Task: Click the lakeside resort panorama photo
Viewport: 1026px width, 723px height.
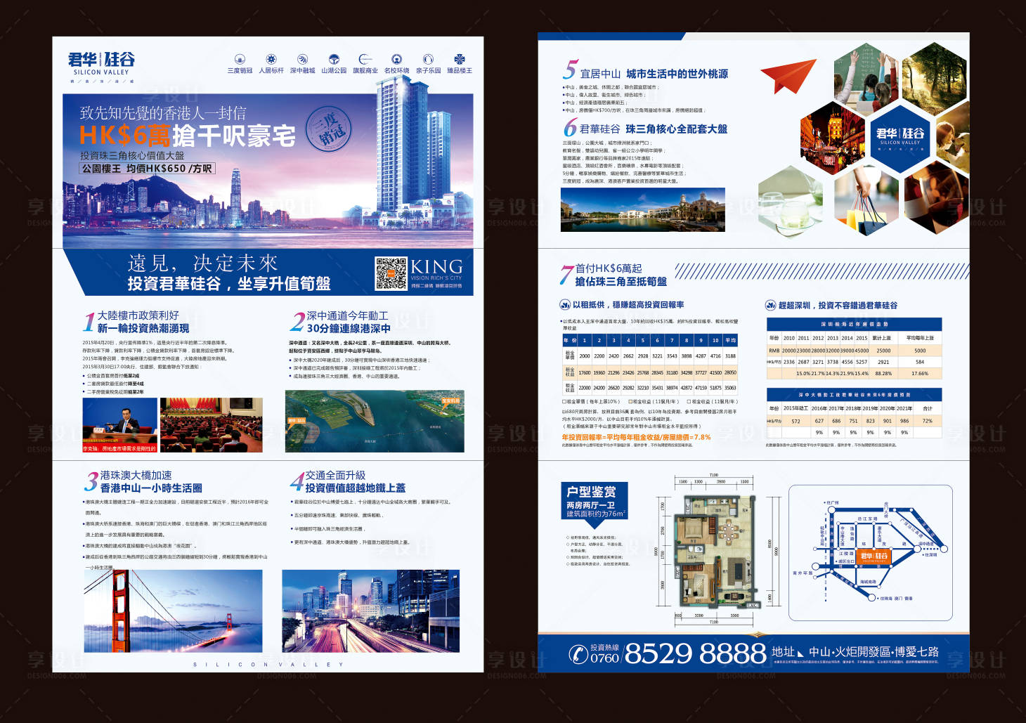Action: (x=642, y=210)
